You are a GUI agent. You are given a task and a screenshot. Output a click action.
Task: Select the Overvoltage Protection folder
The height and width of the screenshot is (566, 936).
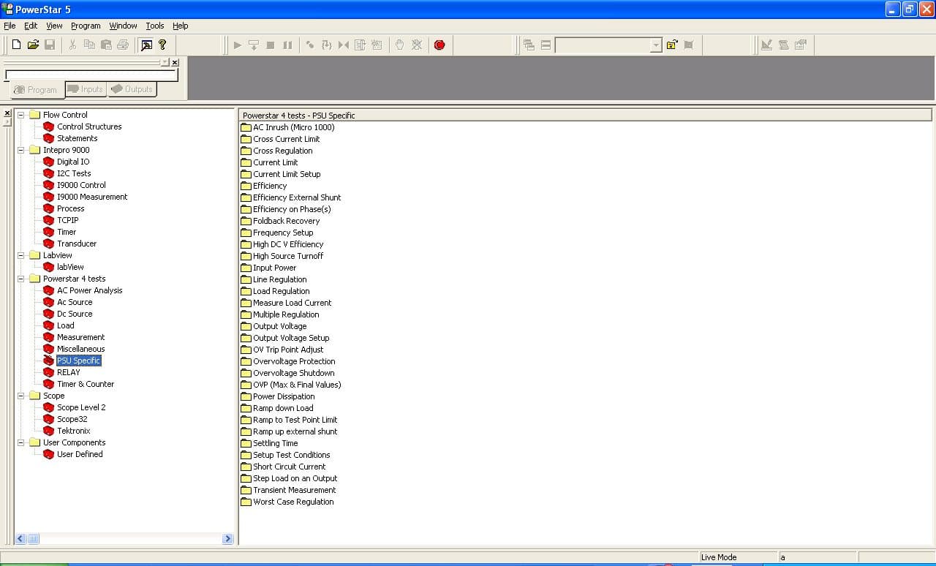[294, 361]
